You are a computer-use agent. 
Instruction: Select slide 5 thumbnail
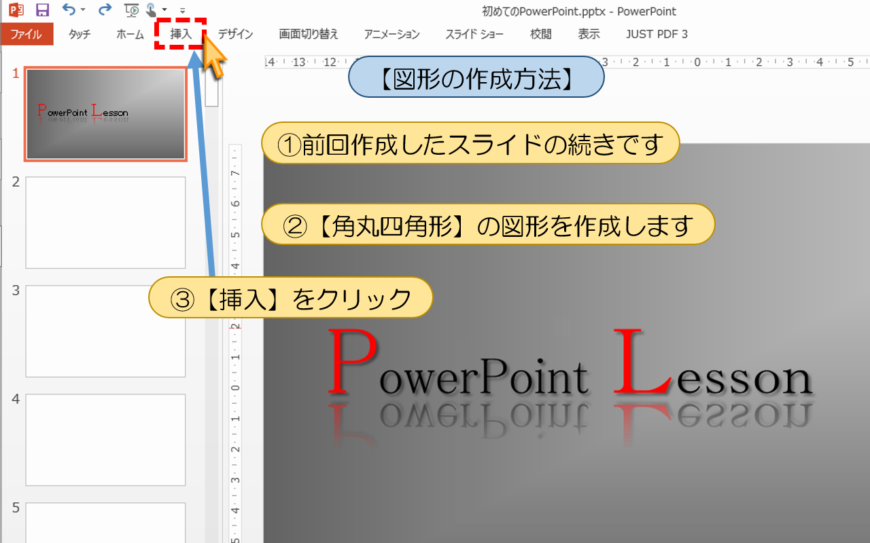[105, 523]
